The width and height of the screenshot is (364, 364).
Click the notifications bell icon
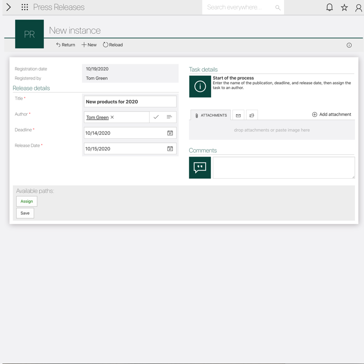tap(329, 7)
